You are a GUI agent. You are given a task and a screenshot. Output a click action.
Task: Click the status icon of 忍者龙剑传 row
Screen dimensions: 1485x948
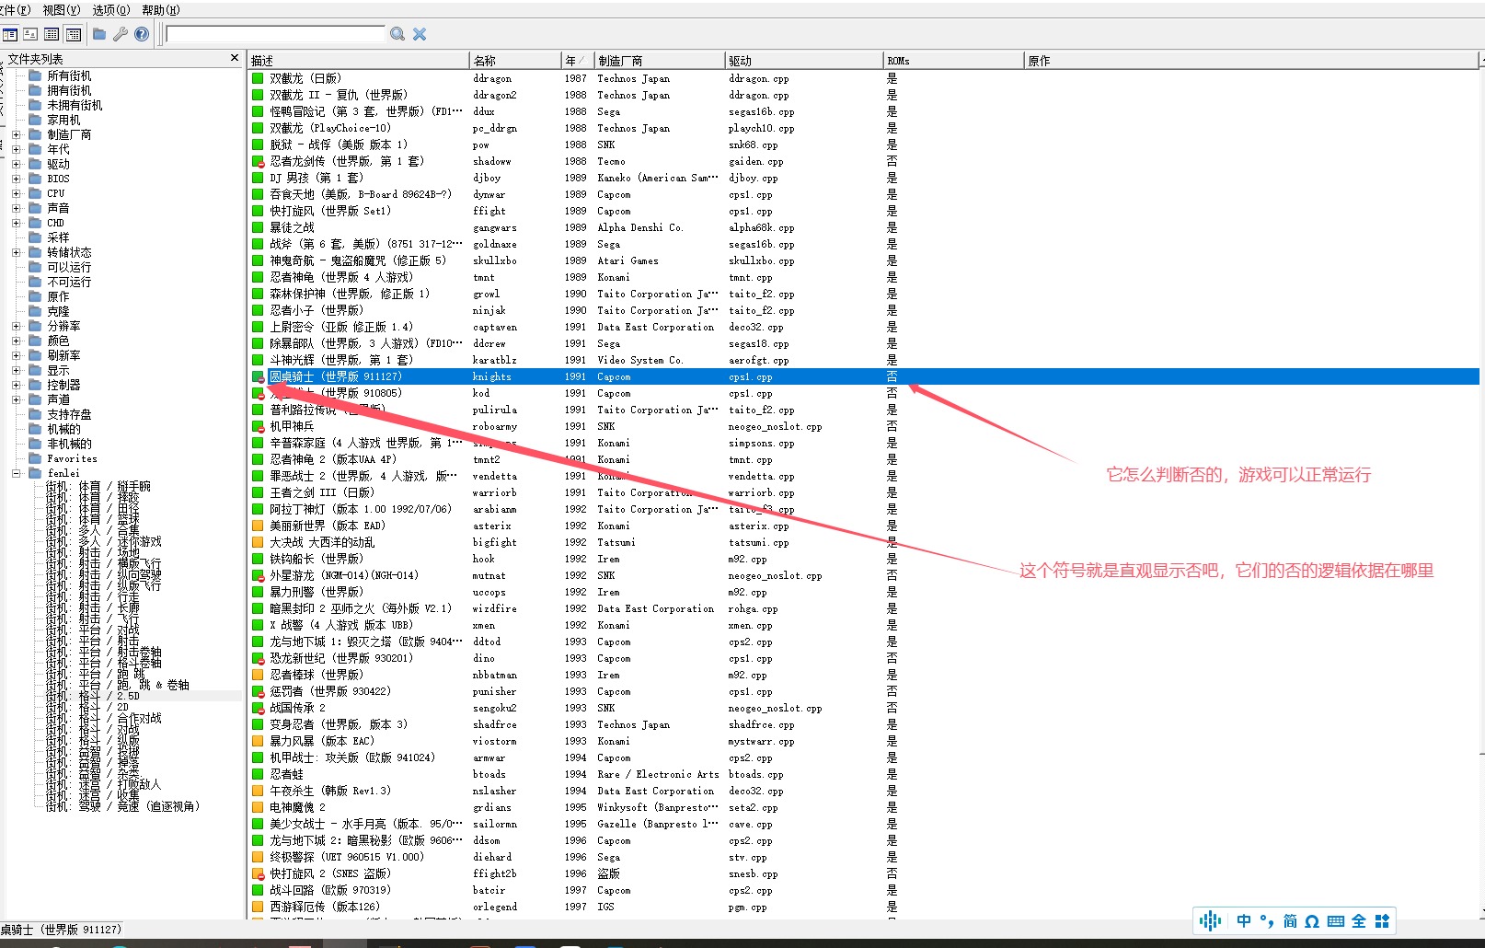(259, 161)
